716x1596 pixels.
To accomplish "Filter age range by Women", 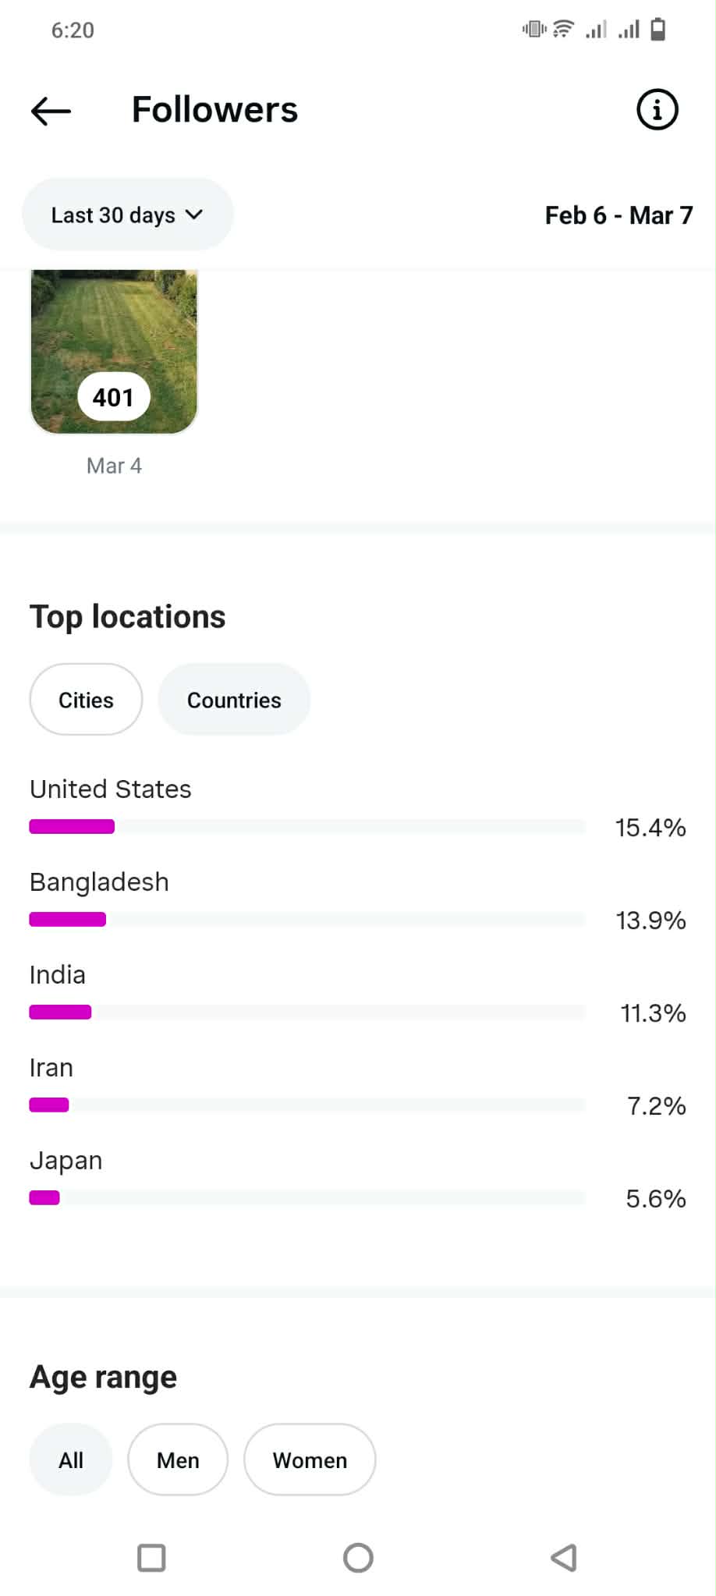I will [310, 1459].
